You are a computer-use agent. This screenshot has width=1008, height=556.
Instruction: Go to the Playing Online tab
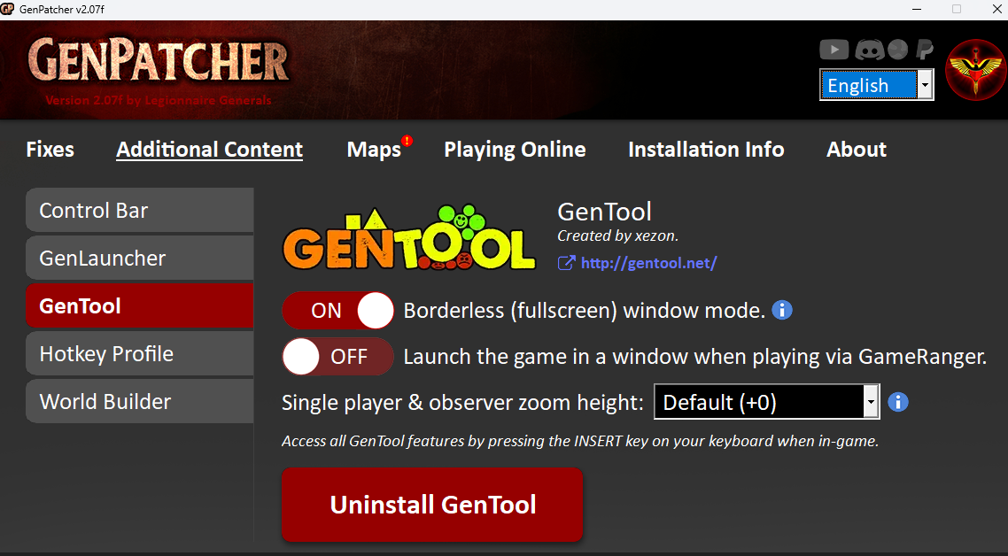pyautogui.click(x=515, y=150)
